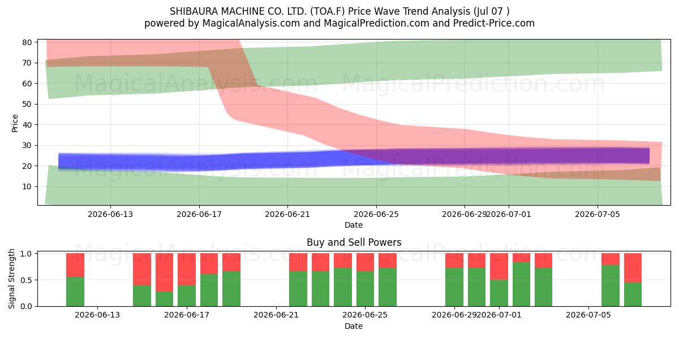Click the 20 tick on the price axis
Screen dimensions: 679x339
tap(27, 166)
